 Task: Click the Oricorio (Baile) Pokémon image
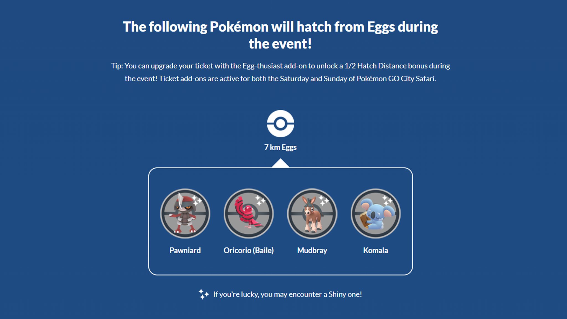coord(248,214)
